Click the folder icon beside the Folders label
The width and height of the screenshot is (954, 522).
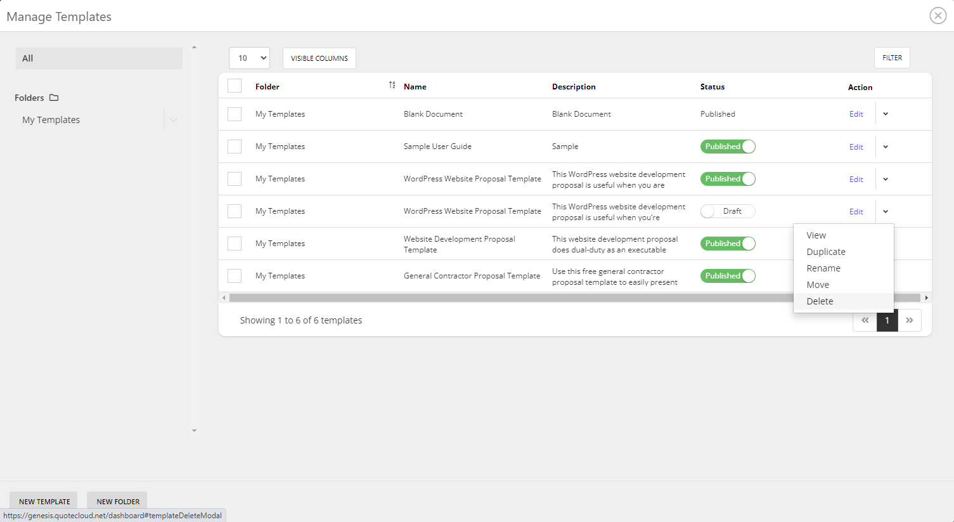(53, 97)
